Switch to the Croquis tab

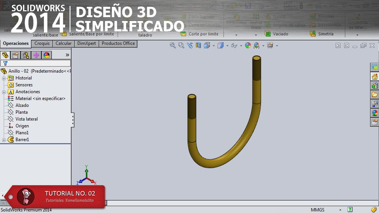(42, 43)
